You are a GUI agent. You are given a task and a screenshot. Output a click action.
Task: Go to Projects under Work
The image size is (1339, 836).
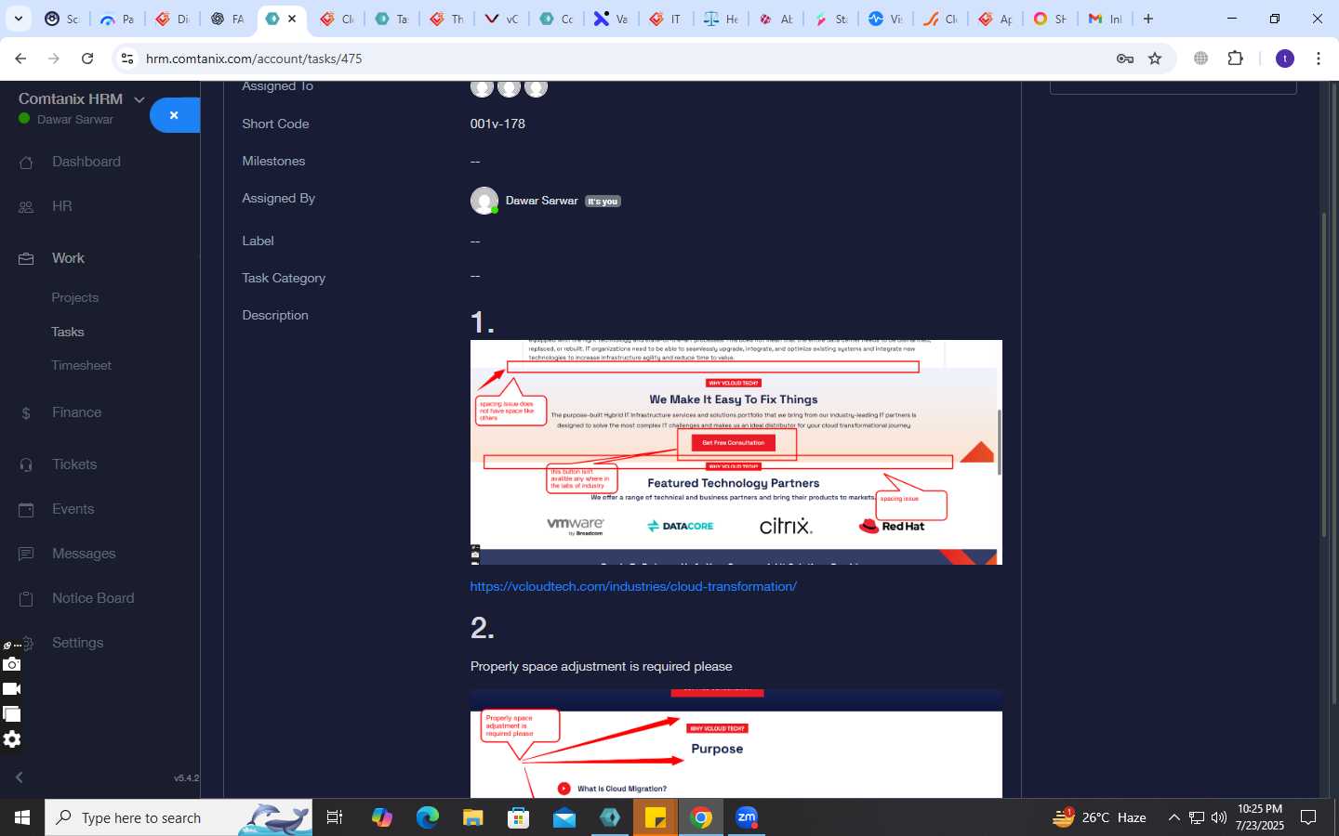(x=75, y=298)
